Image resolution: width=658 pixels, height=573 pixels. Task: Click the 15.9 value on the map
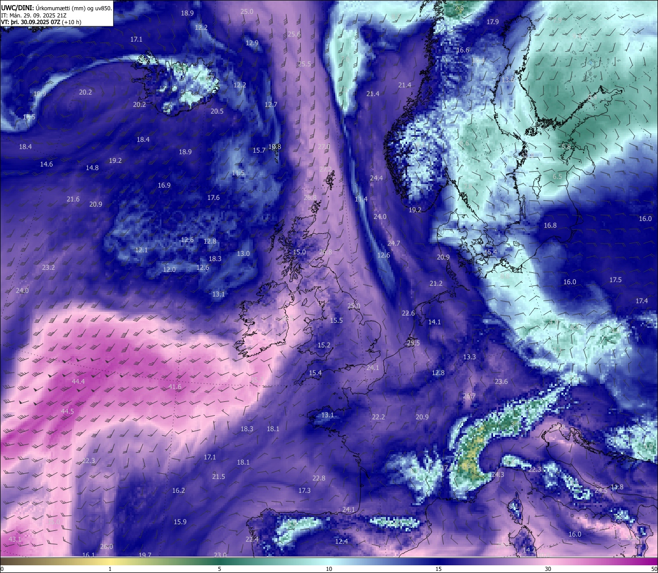180,522
